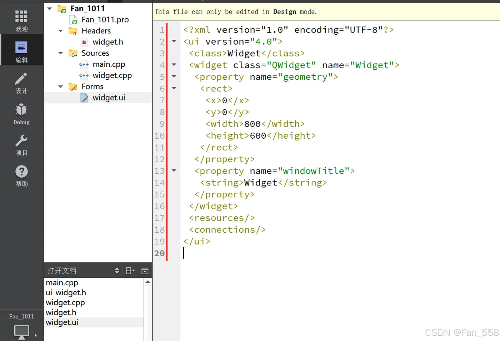Click line number 10 in the editor gutter
Screen dimensions: 500x341
point(160,136)
